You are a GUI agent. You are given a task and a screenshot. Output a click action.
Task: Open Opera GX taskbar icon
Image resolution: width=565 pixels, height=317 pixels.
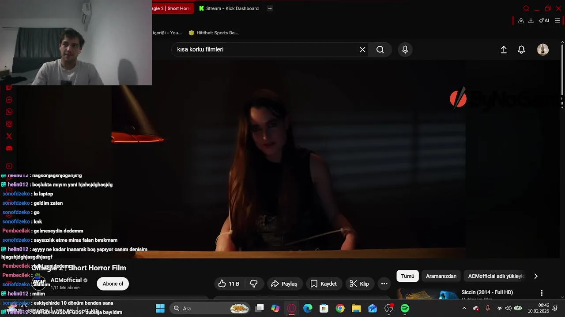pyautogui.click(x=291, y=308)
